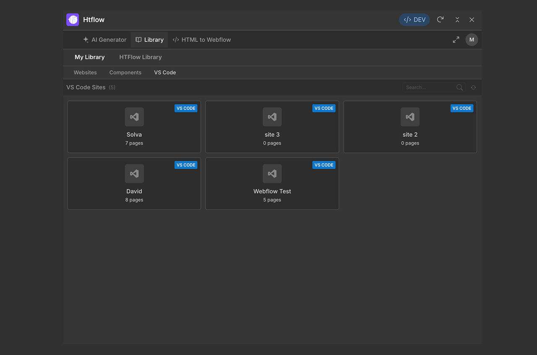Viewport: 537px width, 355px height.
Task: Reload the Htflow panel with refresh icon
Action: pos(440,19)
